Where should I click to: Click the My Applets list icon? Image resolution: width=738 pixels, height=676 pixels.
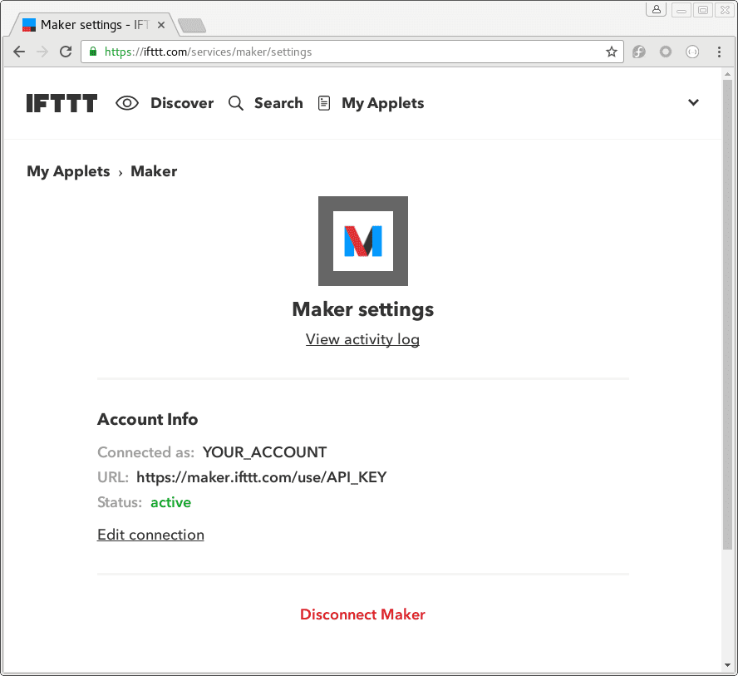pyautogui.click(x=324, y=102)
